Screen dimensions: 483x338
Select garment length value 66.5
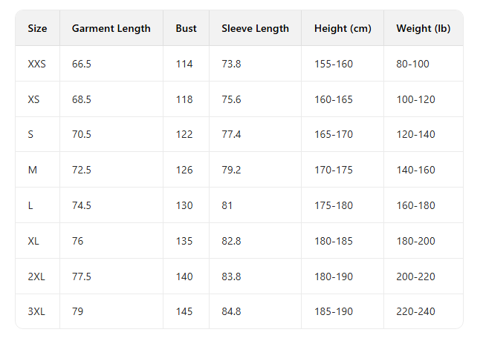point(82,64)
